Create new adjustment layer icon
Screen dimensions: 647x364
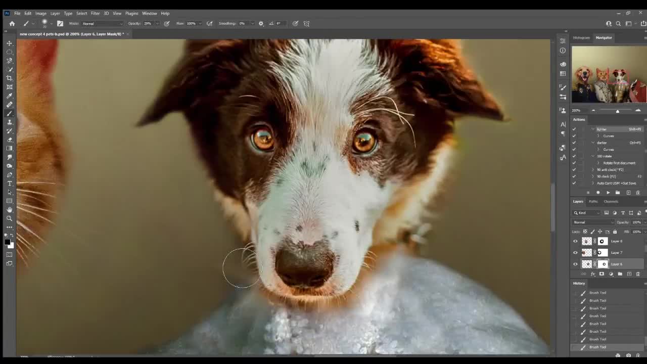611,274
